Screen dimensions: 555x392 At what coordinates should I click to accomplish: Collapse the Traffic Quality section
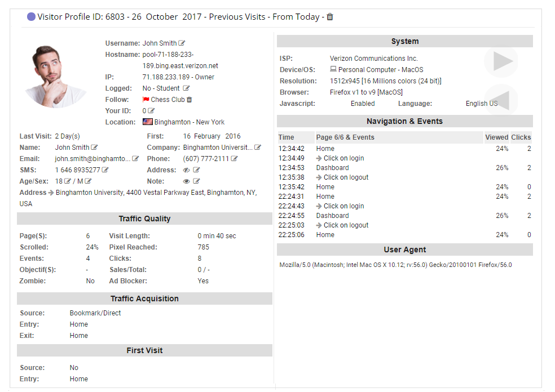(x=144, y=219)
